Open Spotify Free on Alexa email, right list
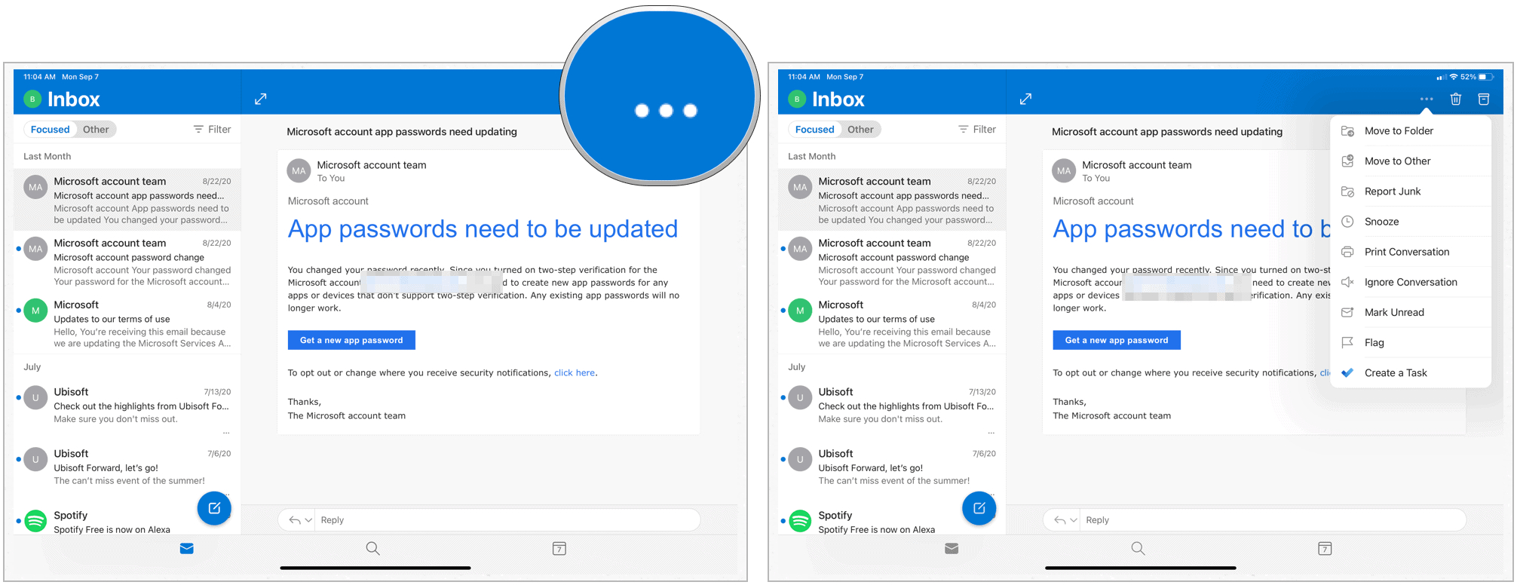The height and width of the screenshot is (585, 1517). pyautogui.click(x=892, y=521)
